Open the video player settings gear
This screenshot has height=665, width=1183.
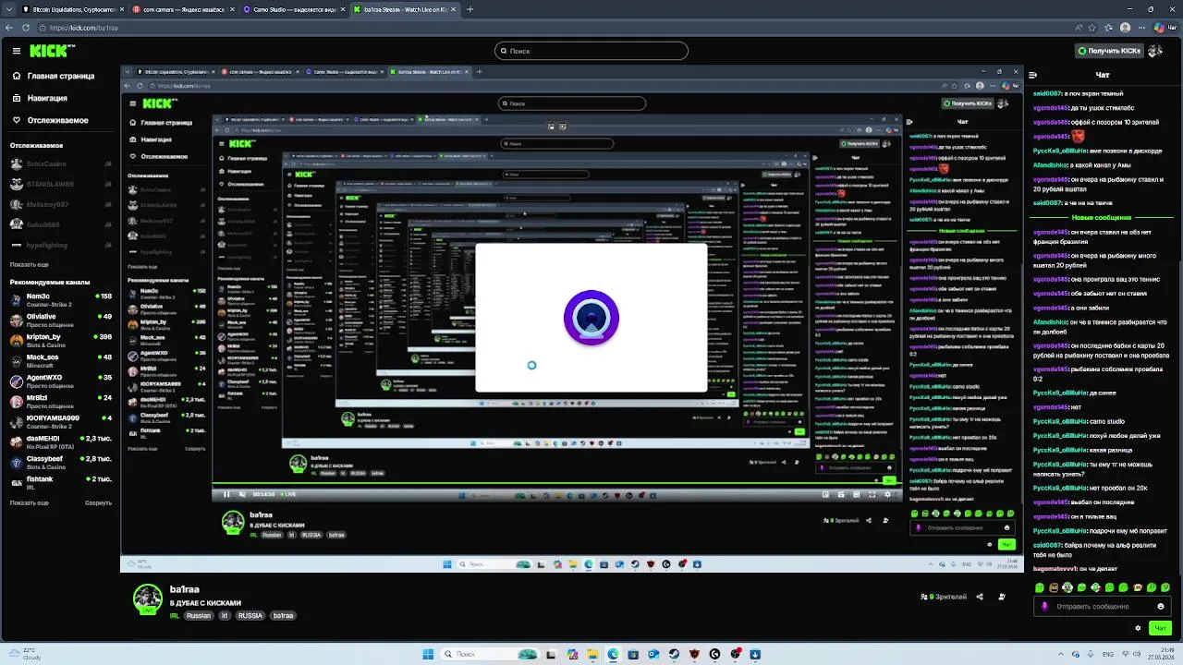[888, 494]
